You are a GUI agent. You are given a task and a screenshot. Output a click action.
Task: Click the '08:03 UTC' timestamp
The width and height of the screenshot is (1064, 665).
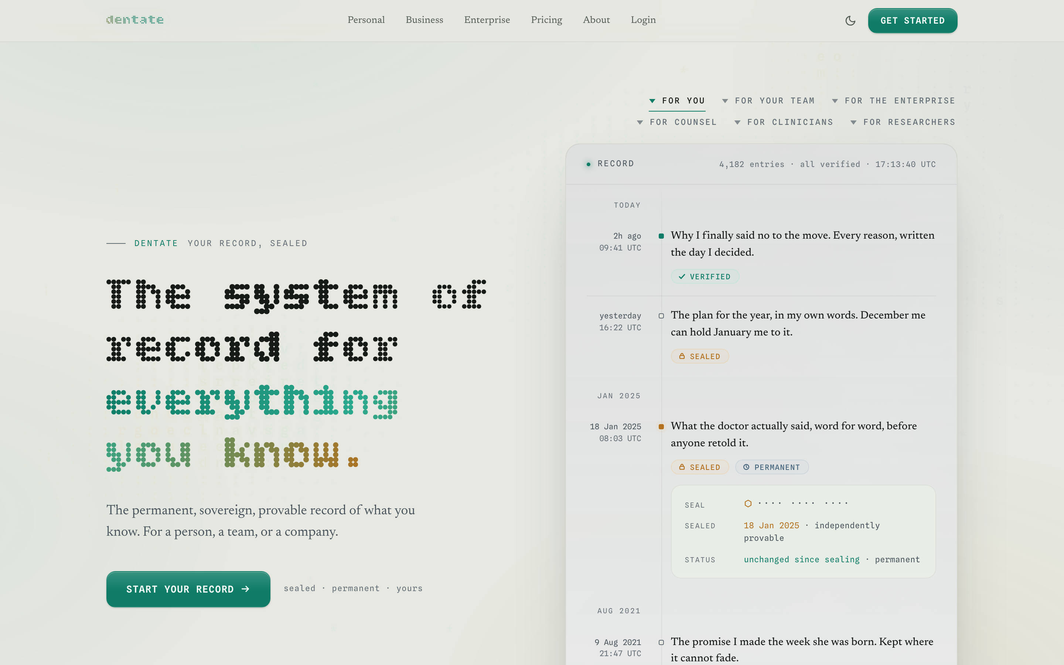[620, 439]
